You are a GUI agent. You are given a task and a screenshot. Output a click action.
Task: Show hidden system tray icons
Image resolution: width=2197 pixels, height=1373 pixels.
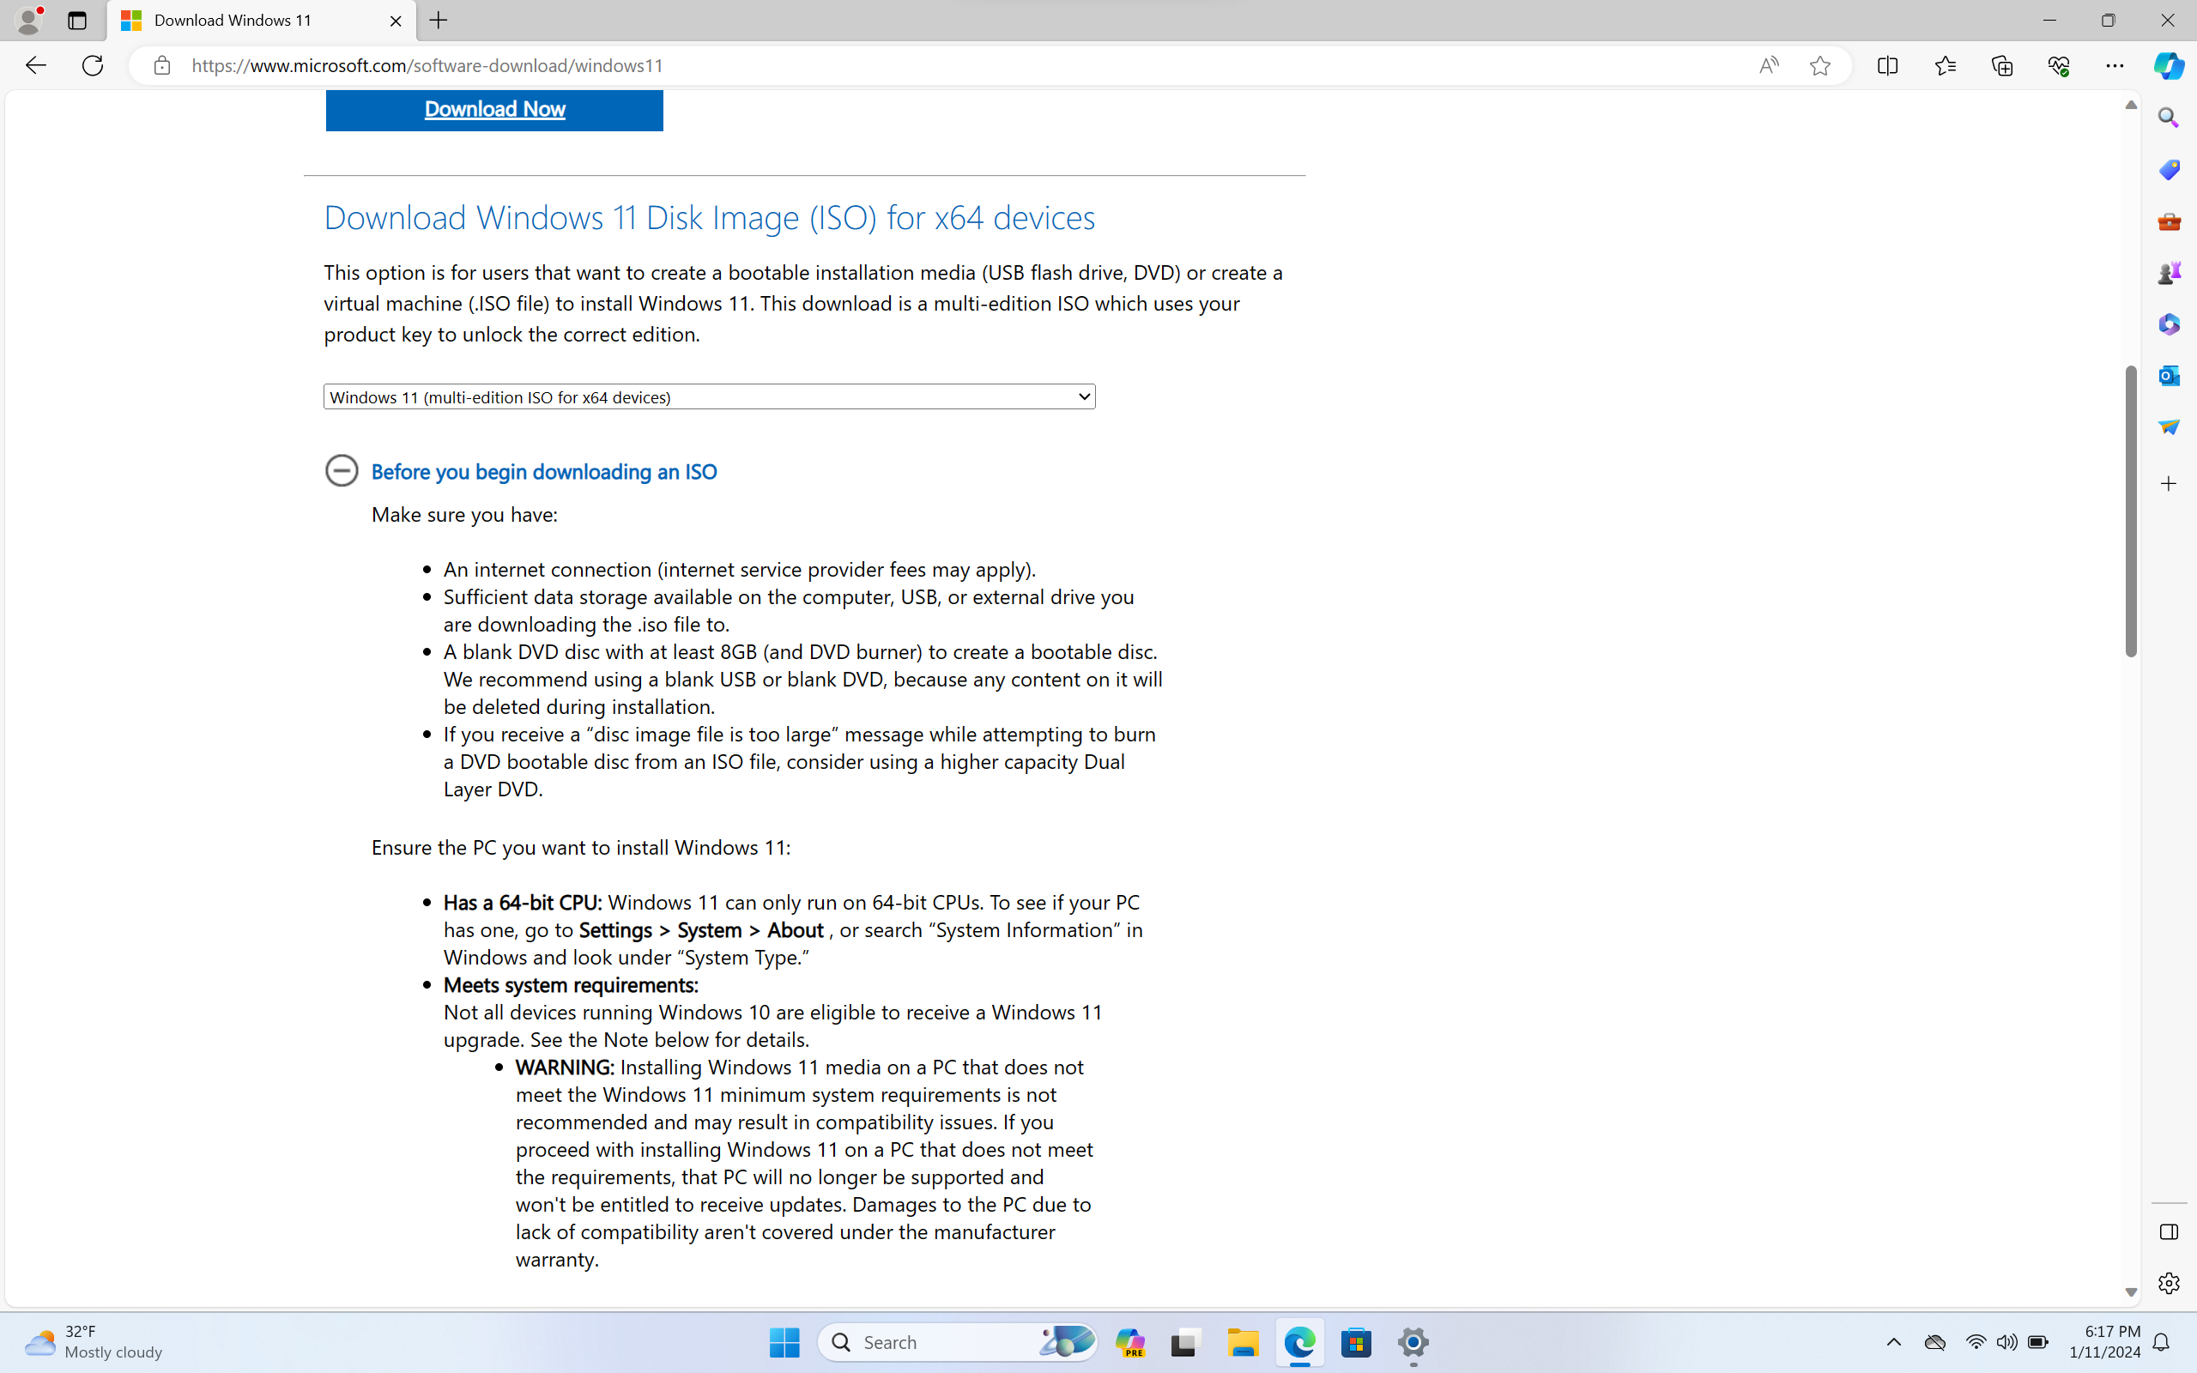[1893, 1342]
